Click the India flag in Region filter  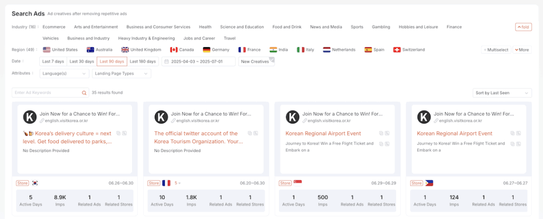coord(273,50)
